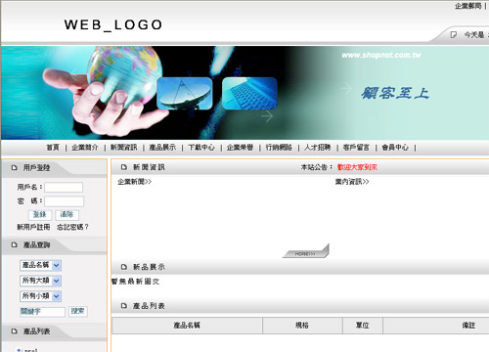This screenshot has height=352, width=489.
Task: Click the page icon beside 新品展示 heading
Action: (x=123, y=267)
